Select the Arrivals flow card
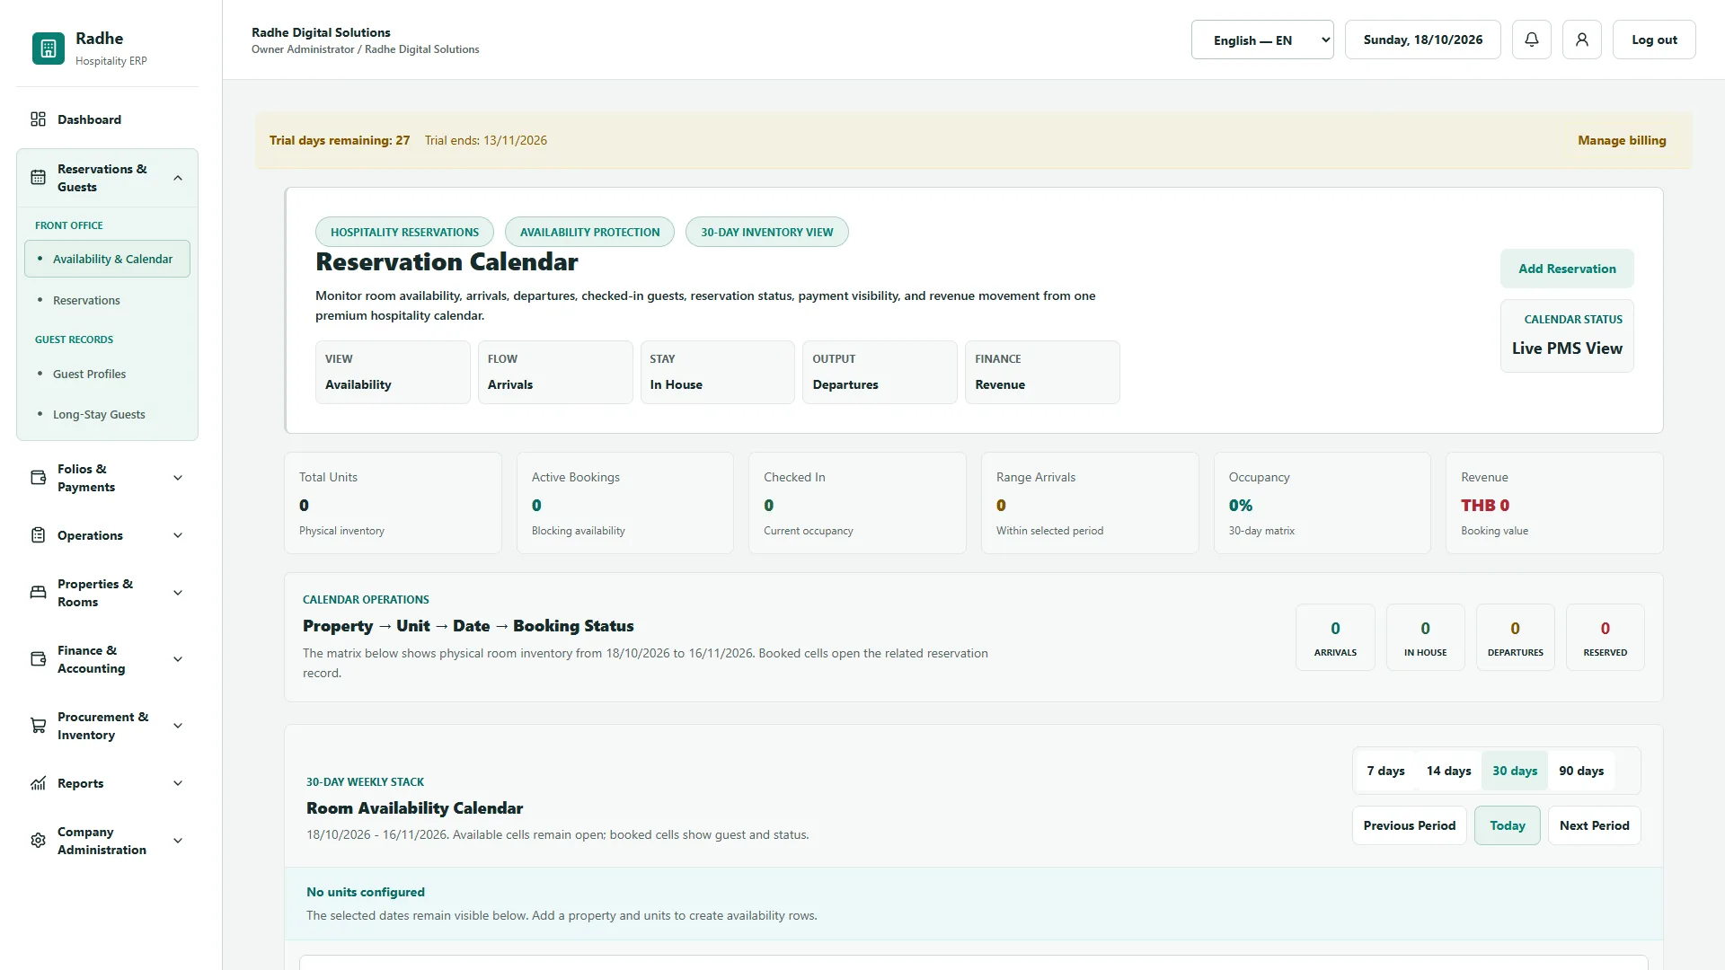 [x=555, y=372]
